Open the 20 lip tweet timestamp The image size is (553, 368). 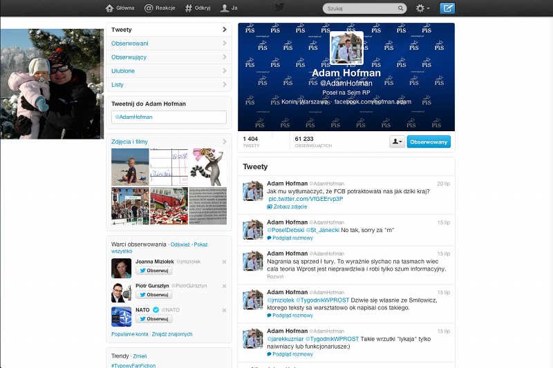[x=443, y=184]
